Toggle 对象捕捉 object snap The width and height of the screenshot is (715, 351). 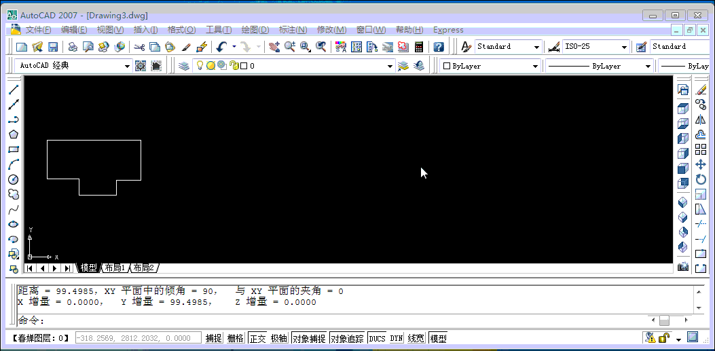pos(309,338)
